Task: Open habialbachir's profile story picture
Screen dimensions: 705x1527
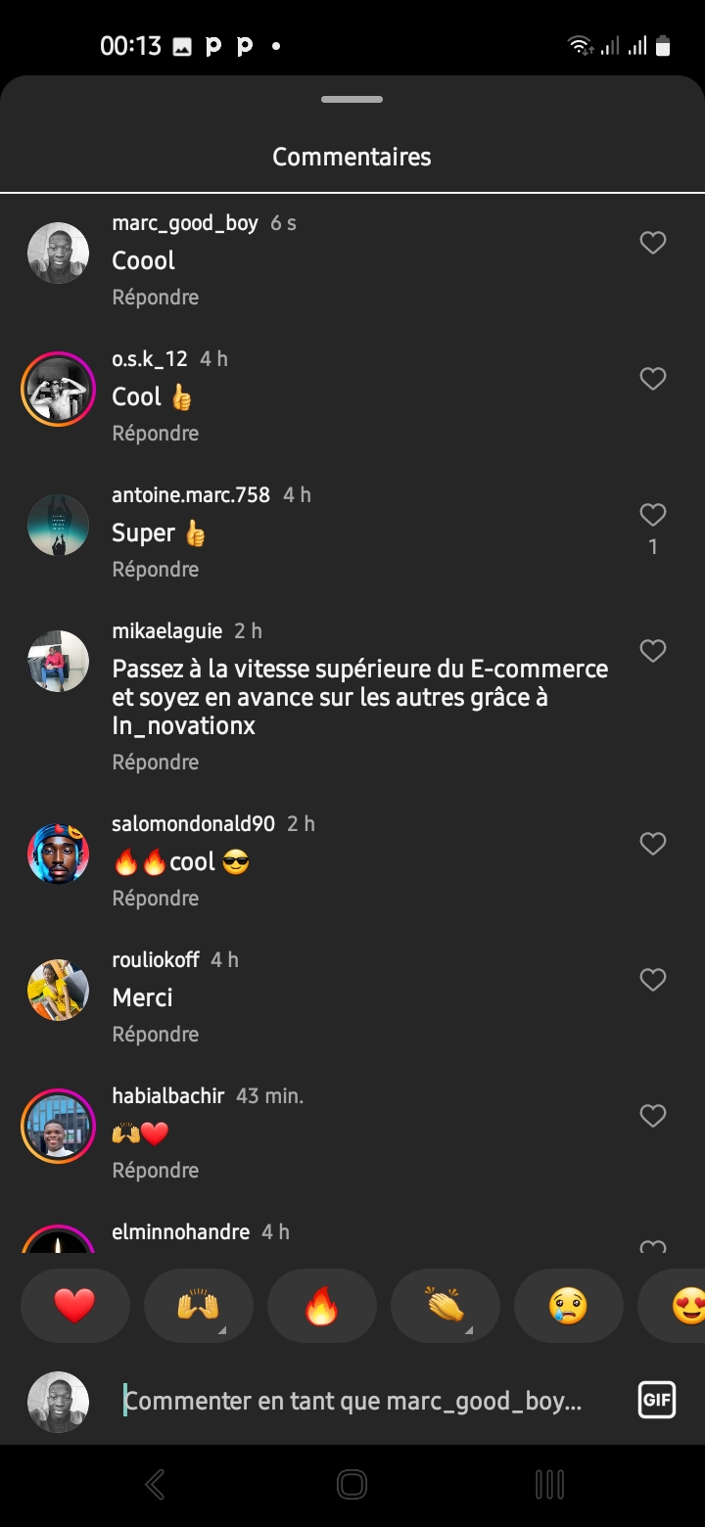Action: 58,1126
